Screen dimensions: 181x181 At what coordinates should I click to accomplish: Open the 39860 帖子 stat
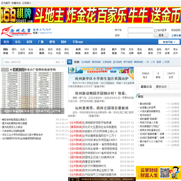145,75
